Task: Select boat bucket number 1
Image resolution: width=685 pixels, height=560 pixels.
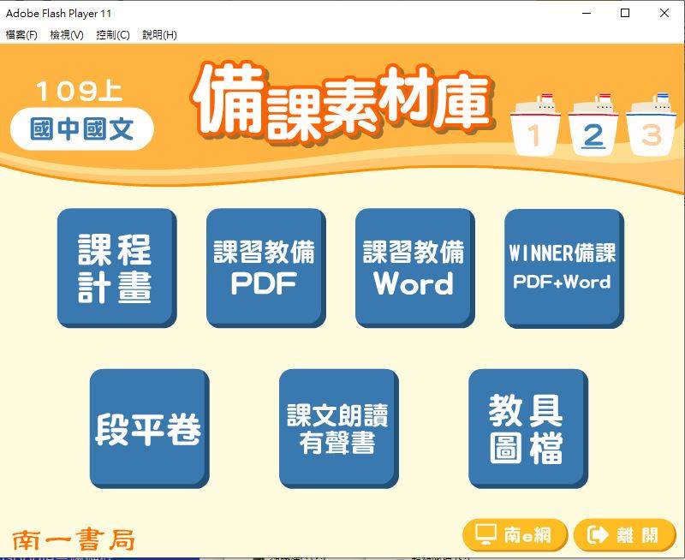Action: [x=534, y=126]
